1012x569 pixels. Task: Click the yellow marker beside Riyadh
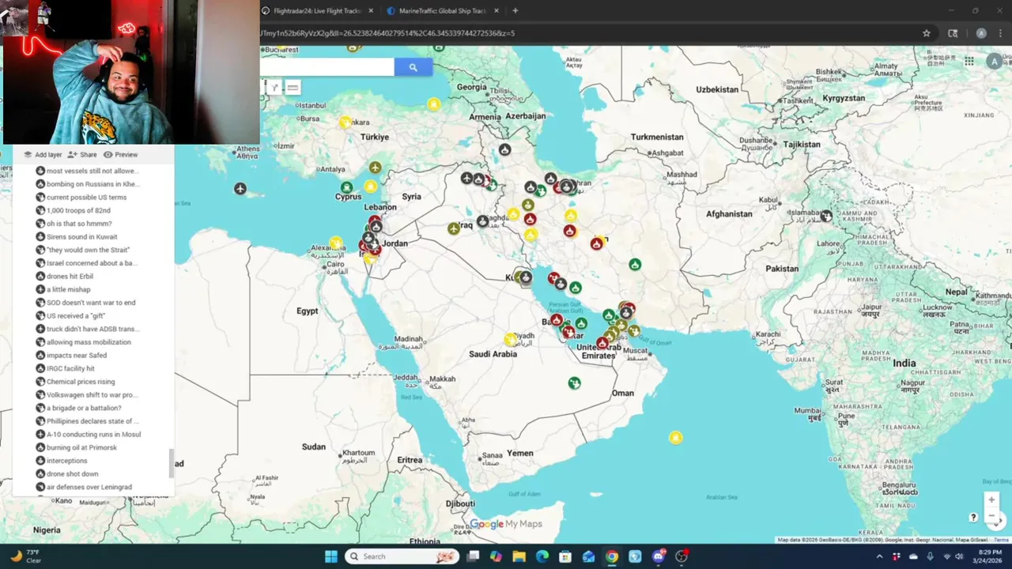(x=511, y=340)
